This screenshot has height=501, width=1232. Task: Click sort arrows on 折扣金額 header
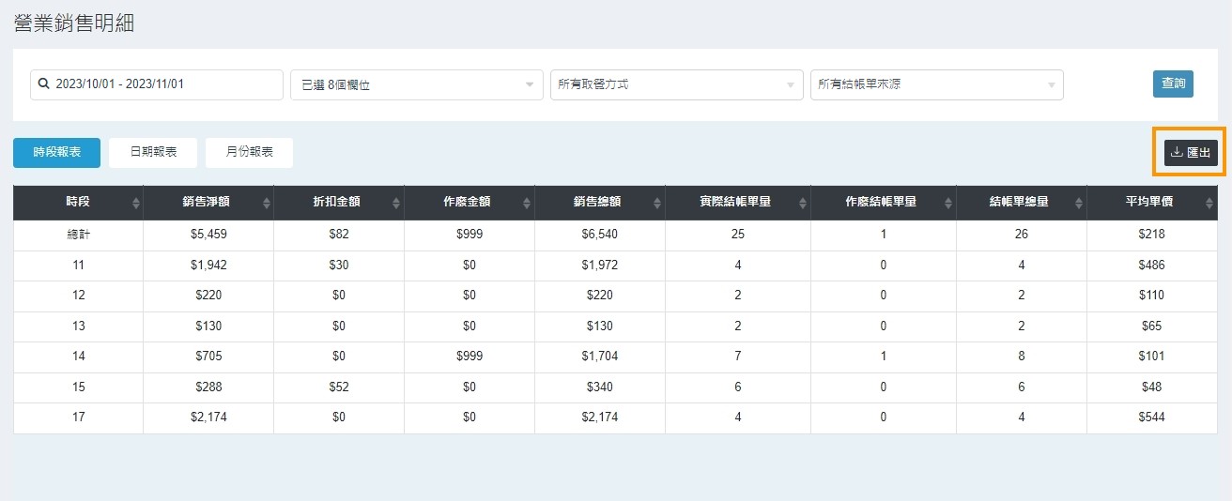click(x=396, y=204)
